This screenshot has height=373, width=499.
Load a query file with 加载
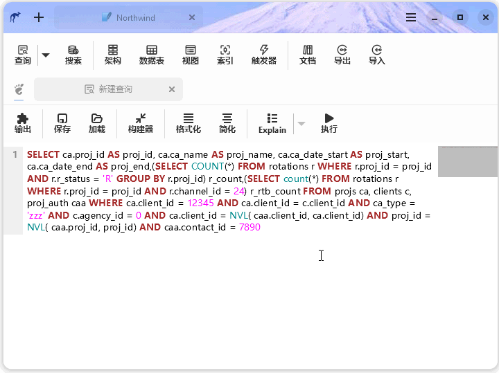click(97, 123)
